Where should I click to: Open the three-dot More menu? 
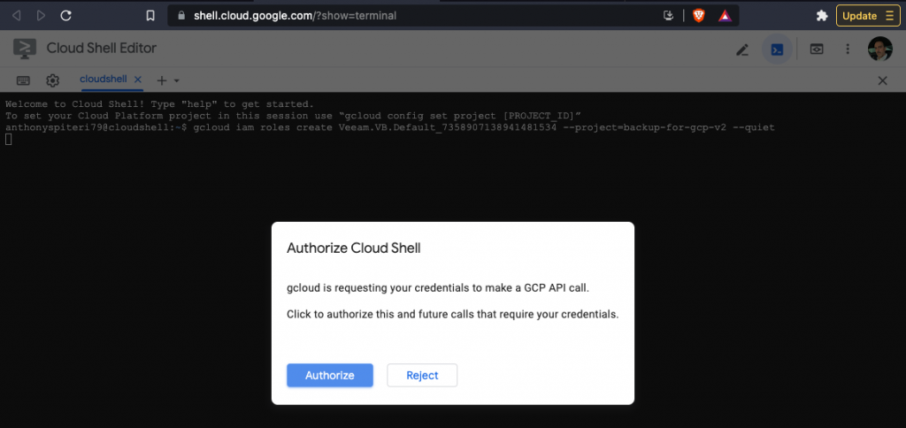click(x=848, y=50)
